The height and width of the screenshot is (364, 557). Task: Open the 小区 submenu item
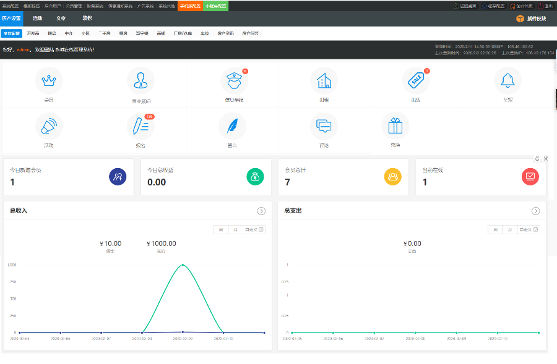pyautogui.click(x=85, y=33)
